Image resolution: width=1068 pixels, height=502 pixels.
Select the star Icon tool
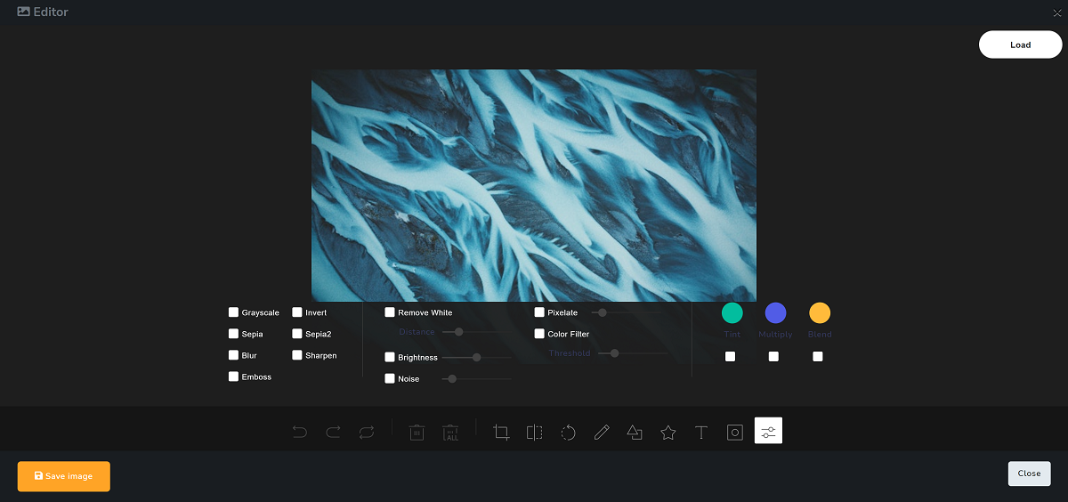pos(668,433)
